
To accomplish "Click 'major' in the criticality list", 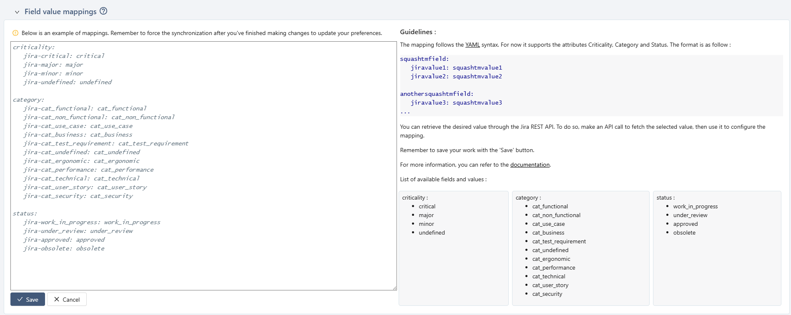I will coord(426,215).
